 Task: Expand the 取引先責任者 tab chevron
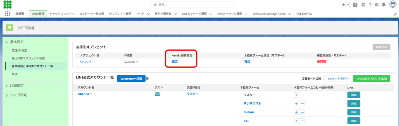click(176, 14)
